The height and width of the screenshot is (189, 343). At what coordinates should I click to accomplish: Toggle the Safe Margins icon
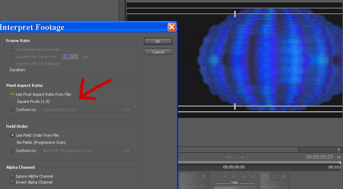pos(275,177)
